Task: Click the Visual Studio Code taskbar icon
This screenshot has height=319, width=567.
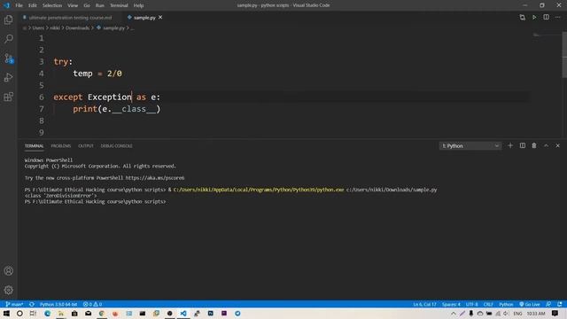Action: point(183,313)
